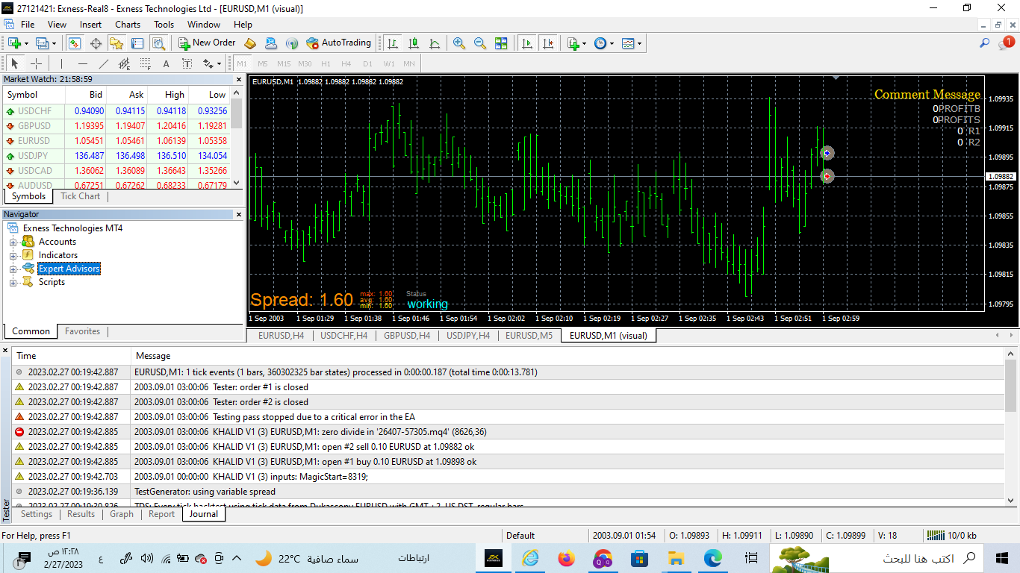1020x573 pixels.
Task: Open Firefox from the Windows taskbar
Action: 566,558
